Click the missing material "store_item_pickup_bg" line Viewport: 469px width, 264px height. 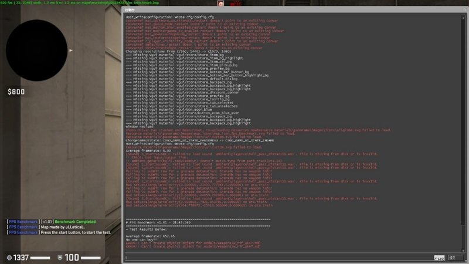coord(182,65)
